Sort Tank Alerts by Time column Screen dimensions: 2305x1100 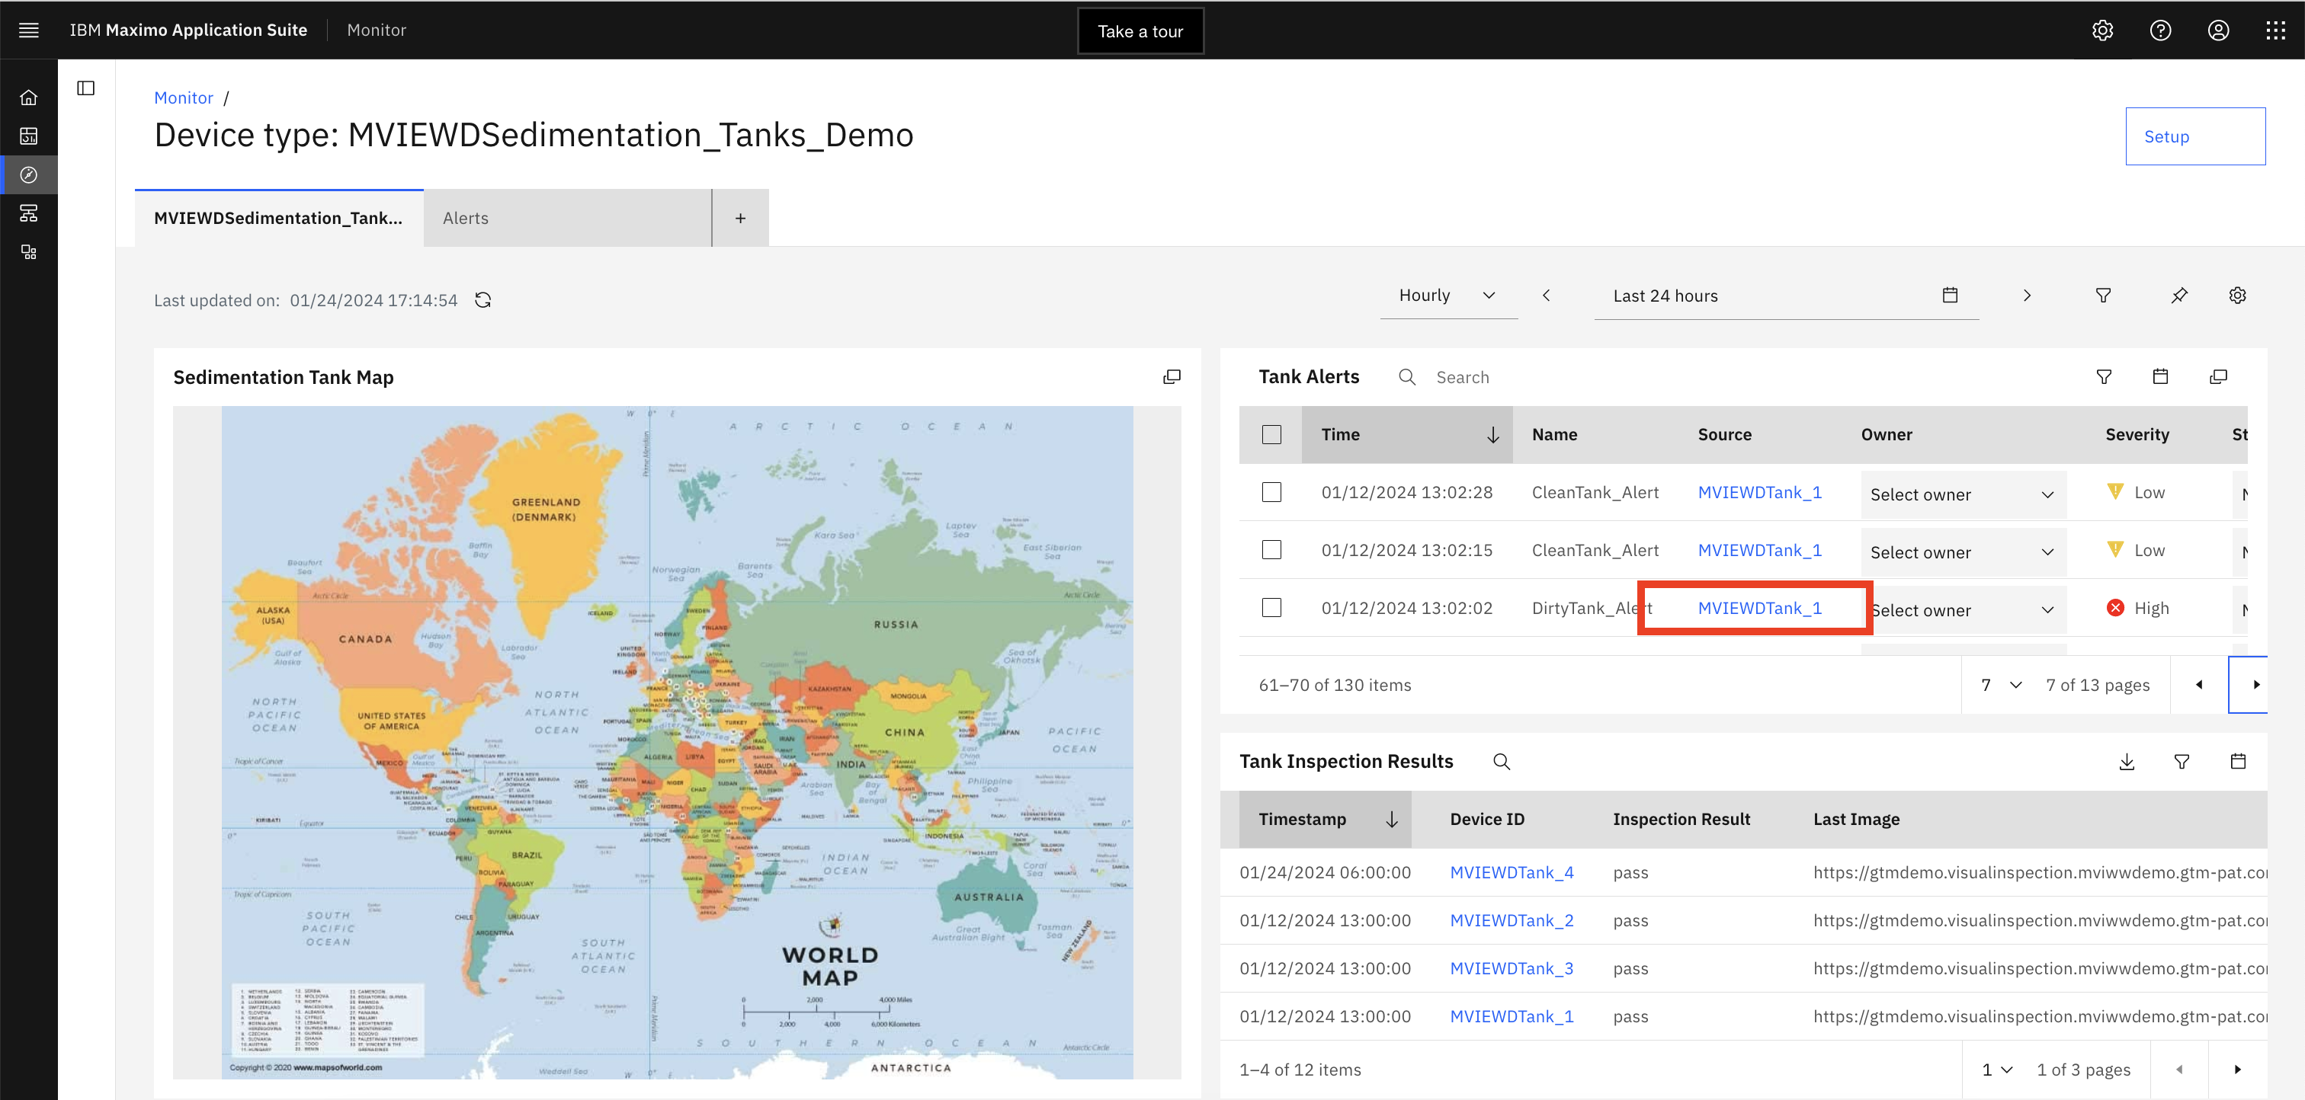(x=1406, y=435)
